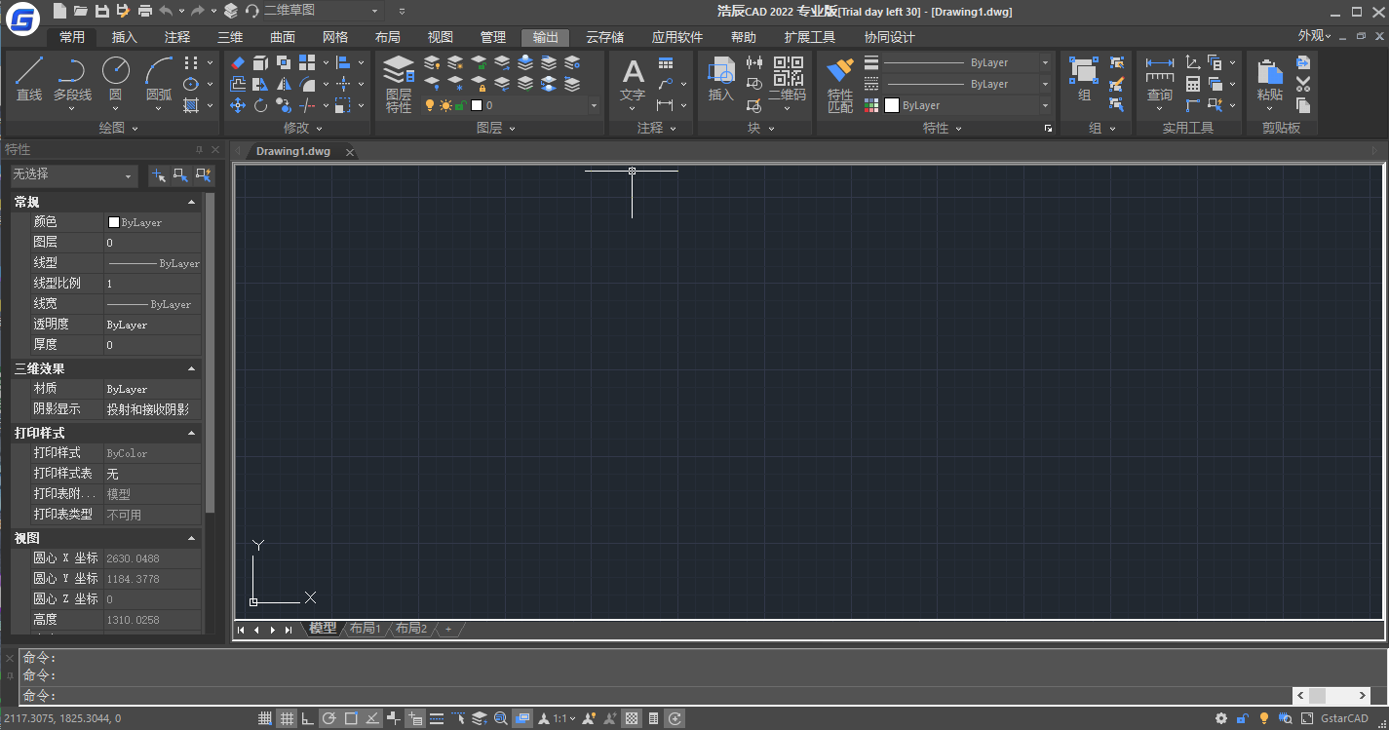The image size is (1389, 730).
Task: Click the white color swatch in 特性 ribbon panel
Action: 892,105
